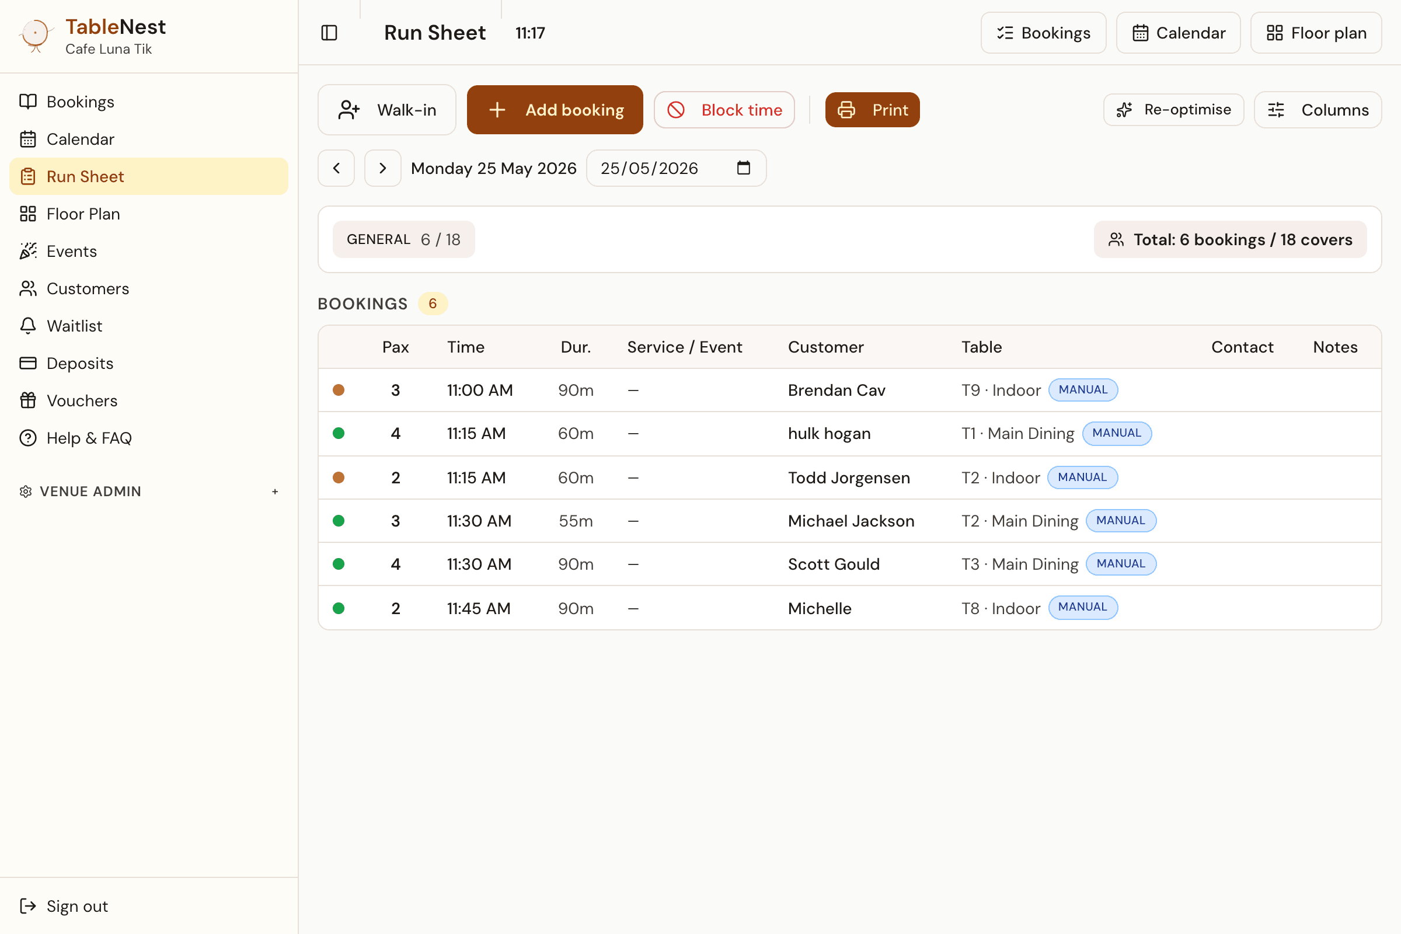Open Calendar in the sidebar
The height and width of the screenshot is (934, 1401).
(x=149, y=140)
